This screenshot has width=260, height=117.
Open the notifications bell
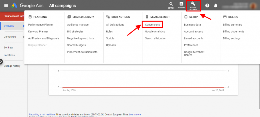tap(216, 6)
